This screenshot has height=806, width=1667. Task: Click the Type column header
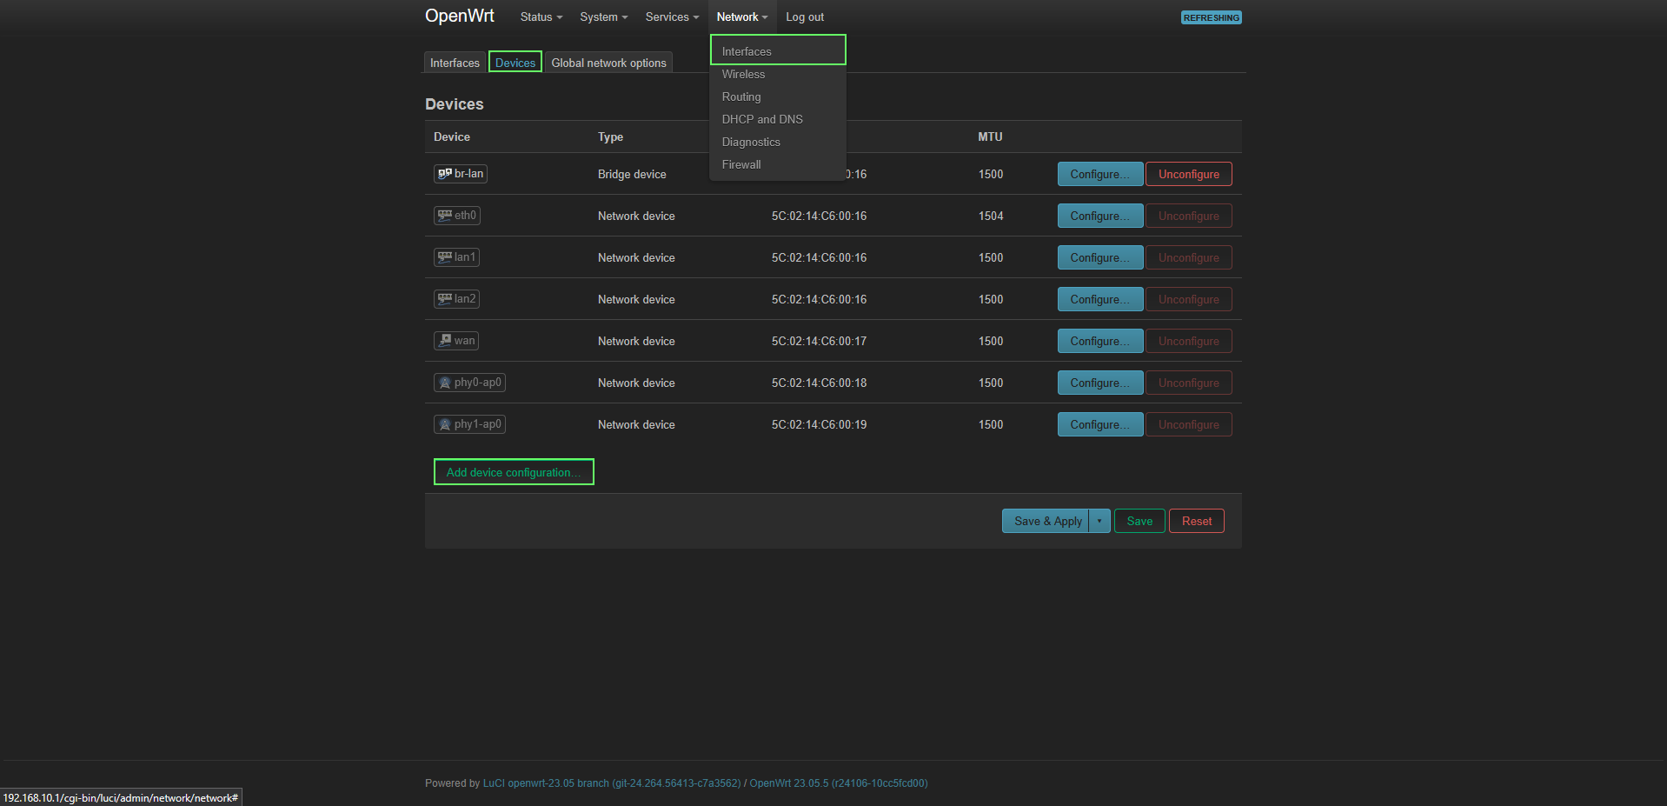pyautogui.click(x=610, y=137)
